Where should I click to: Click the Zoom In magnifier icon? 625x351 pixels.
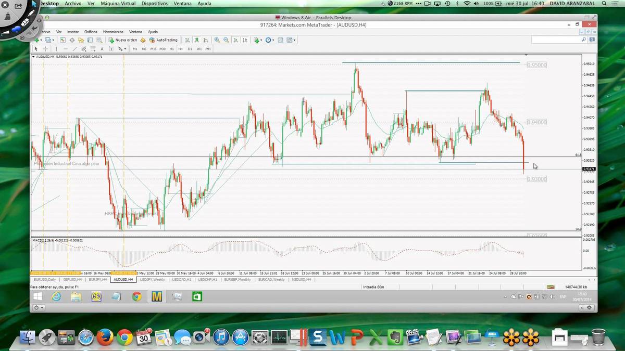coord(217,40)
